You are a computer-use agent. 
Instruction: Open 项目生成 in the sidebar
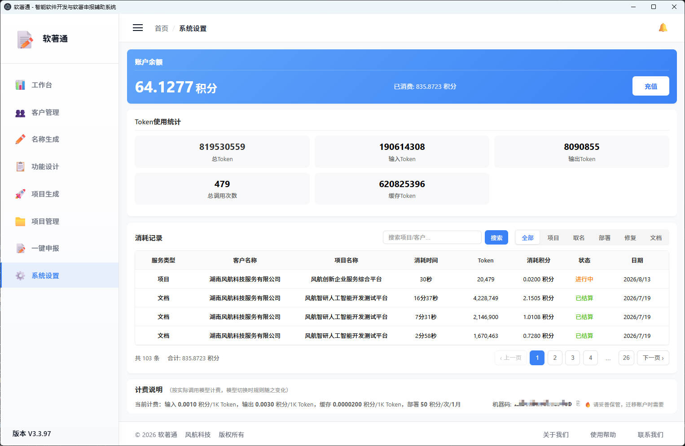coord(59,194)
